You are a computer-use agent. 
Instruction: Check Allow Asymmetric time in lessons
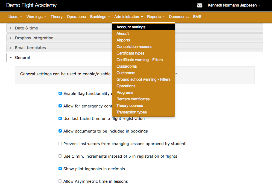click(x=60, y=181)
